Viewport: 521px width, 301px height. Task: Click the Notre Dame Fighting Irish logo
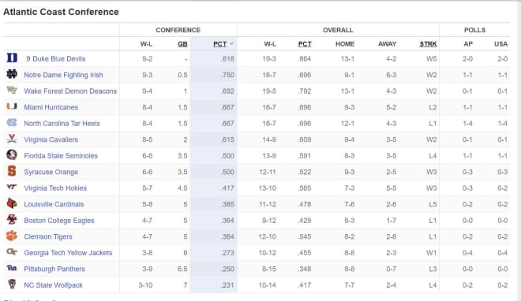coord(12,74)
